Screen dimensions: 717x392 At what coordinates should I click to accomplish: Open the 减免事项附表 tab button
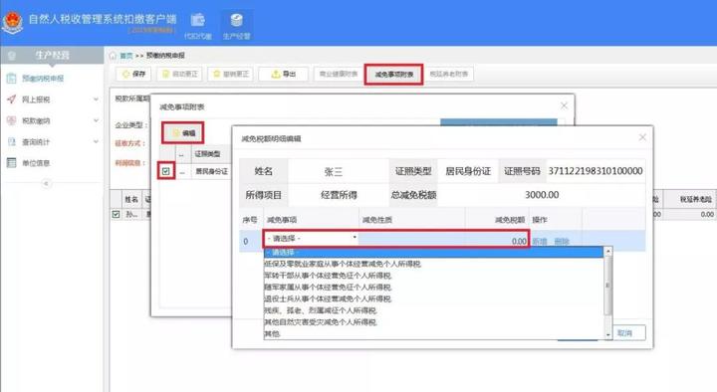tap(393, 75)
